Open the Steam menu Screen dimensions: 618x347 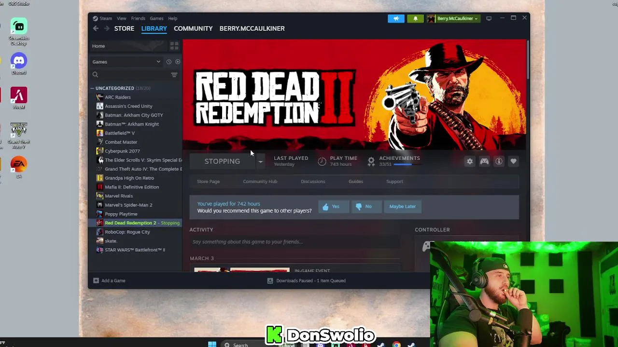point(105,18)
